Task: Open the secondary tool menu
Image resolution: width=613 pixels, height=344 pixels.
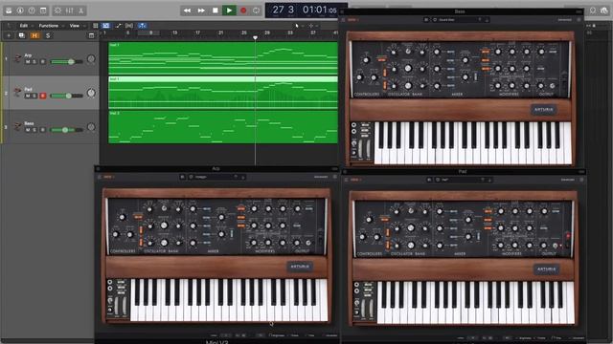Action: [311, 26]
